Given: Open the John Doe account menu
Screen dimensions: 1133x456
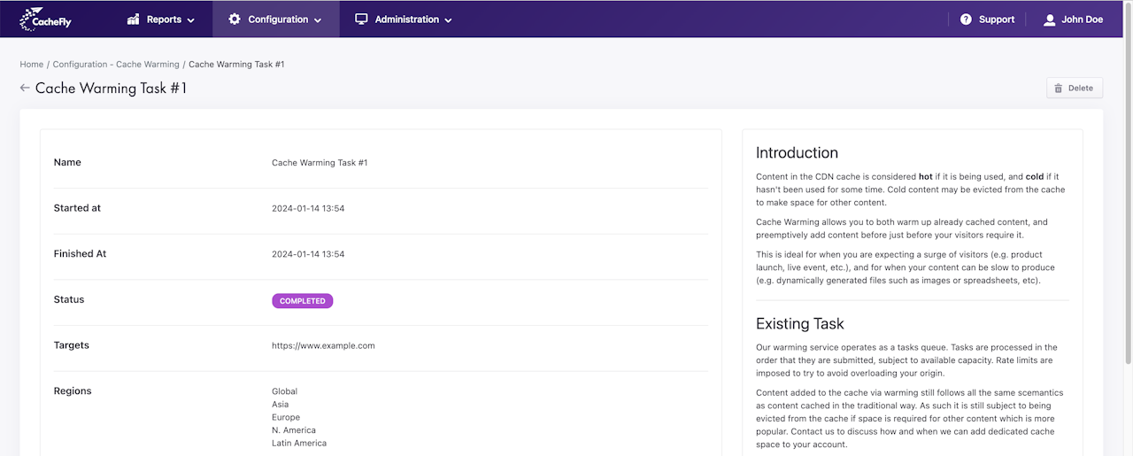Looking at the screenshot, I should click(1082, 19).
